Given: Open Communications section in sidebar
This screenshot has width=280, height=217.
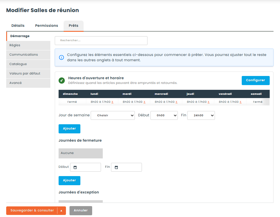Looking at the screenshot, I should [28, 55].
